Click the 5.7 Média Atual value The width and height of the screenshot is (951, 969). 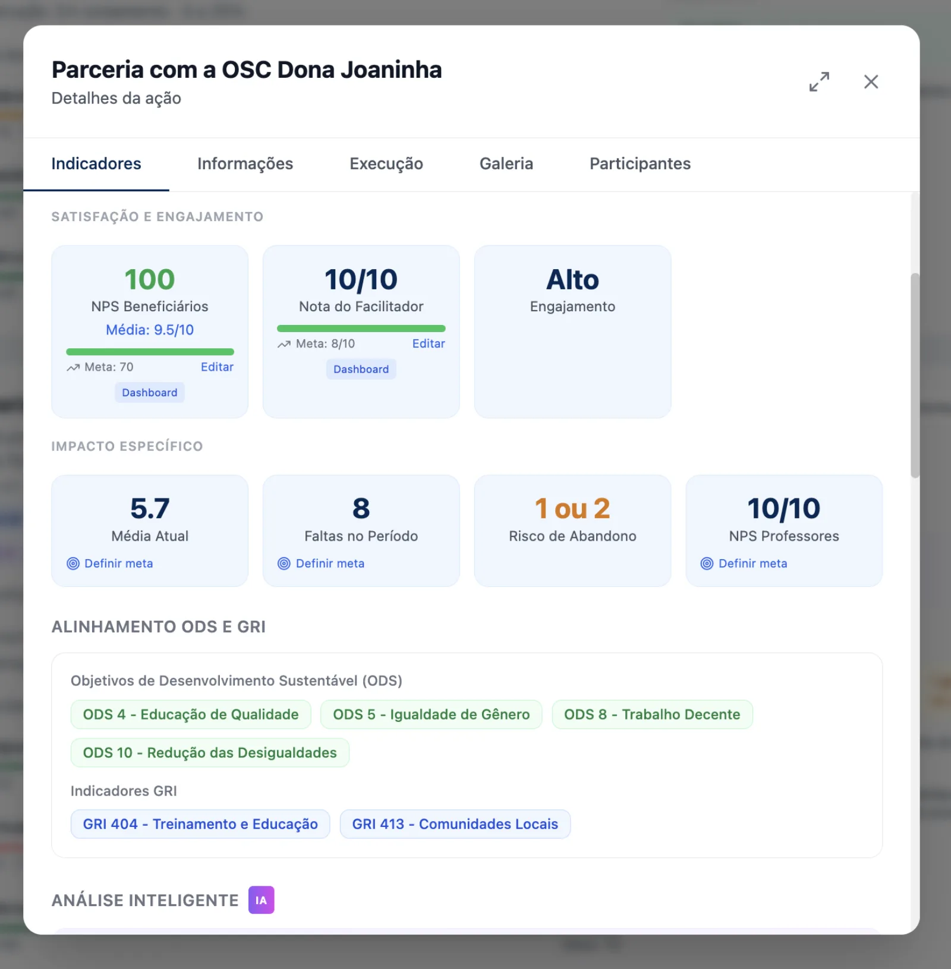tap(150, 509)
